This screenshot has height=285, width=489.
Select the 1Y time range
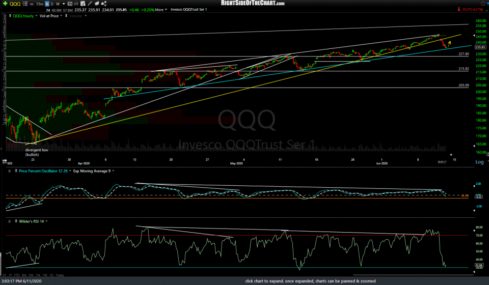(x=10, y=275)
